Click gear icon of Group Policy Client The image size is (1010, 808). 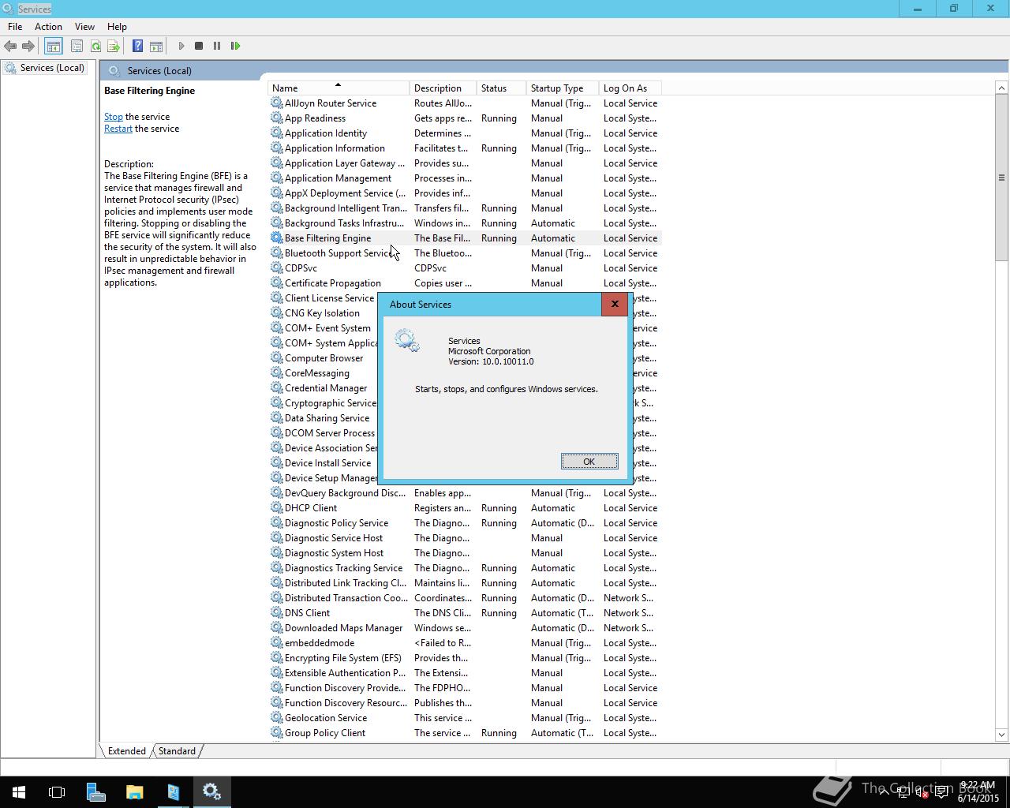277,733
